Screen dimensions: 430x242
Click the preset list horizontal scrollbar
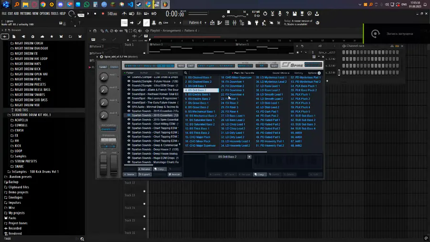tap(225, 152)
